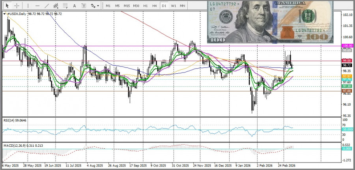
Task: Select the horizontal line drawing tool
Action: tap(37, 6)
